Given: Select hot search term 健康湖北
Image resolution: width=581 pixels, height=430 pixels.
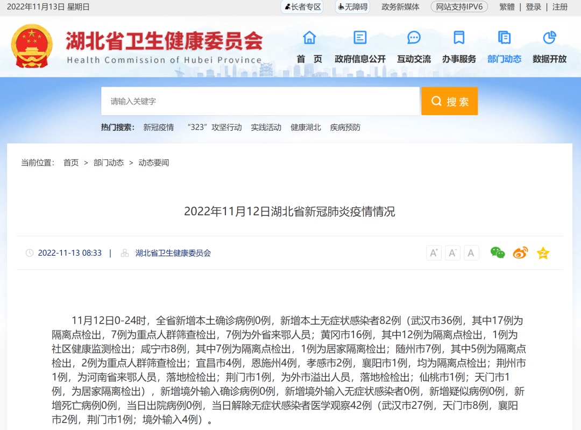Looking at the screenshot, I should click(x=306, y=128).
